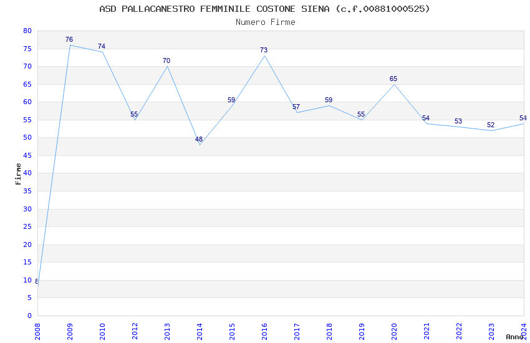The height and width of the screenshot is (343, 530).
Task: Select the data label 52 for 2023
Action: pyautogui.click(x=491, y=125)
